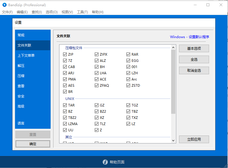228x168 pixels.
Task: Toggle the TAR checkbox
Action: tap(65, 105)
